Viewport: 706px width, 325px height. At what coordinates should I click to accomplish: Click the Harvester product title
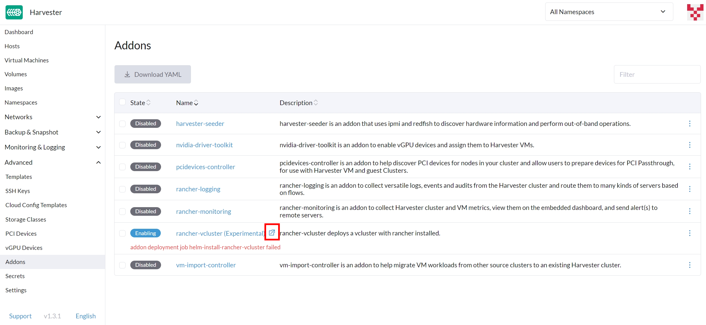(46, 12)
